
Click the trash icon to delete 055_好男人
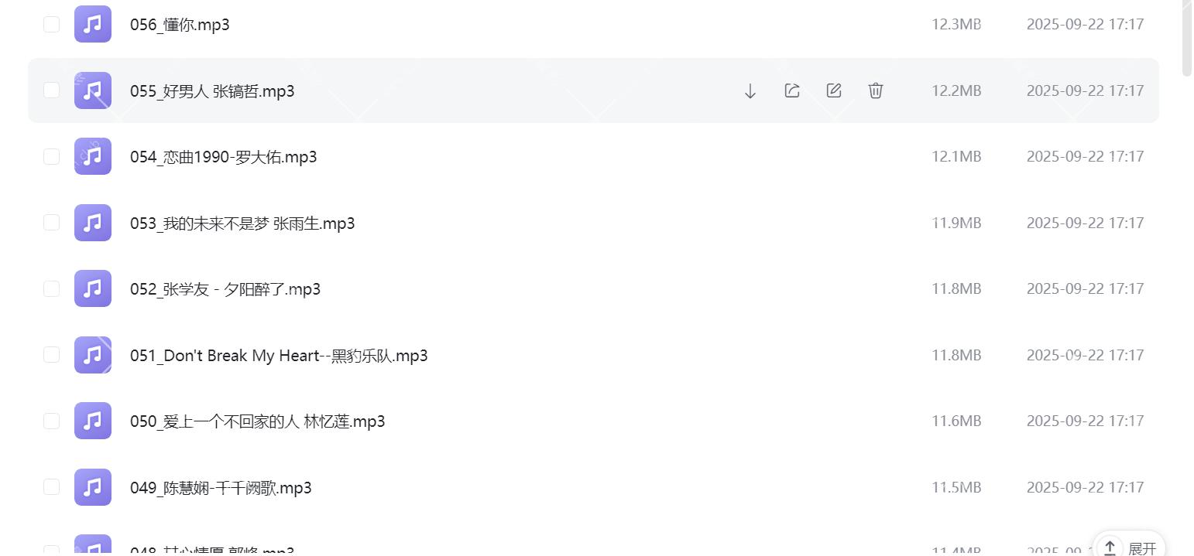tap(875, 90)
